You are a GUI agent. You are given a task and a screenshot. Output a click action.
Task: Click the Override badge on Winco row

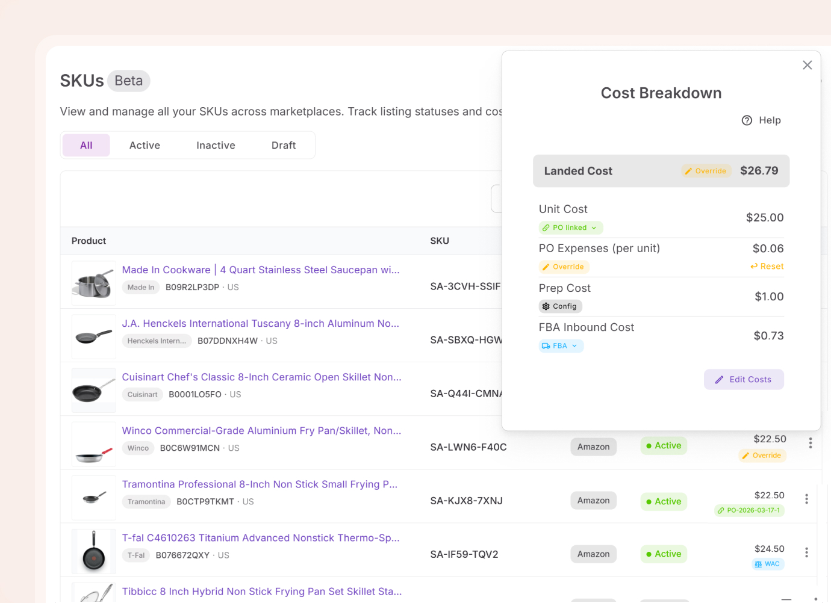tap(762, 456)
